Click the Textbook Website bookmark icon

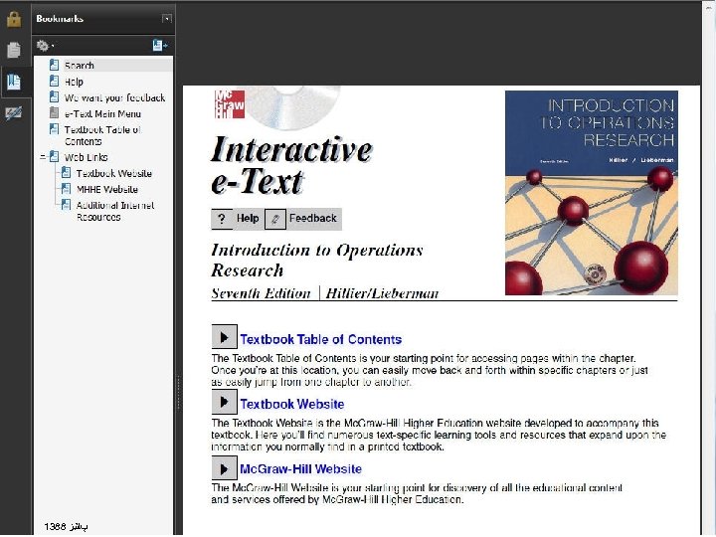(x=66, y=173)
